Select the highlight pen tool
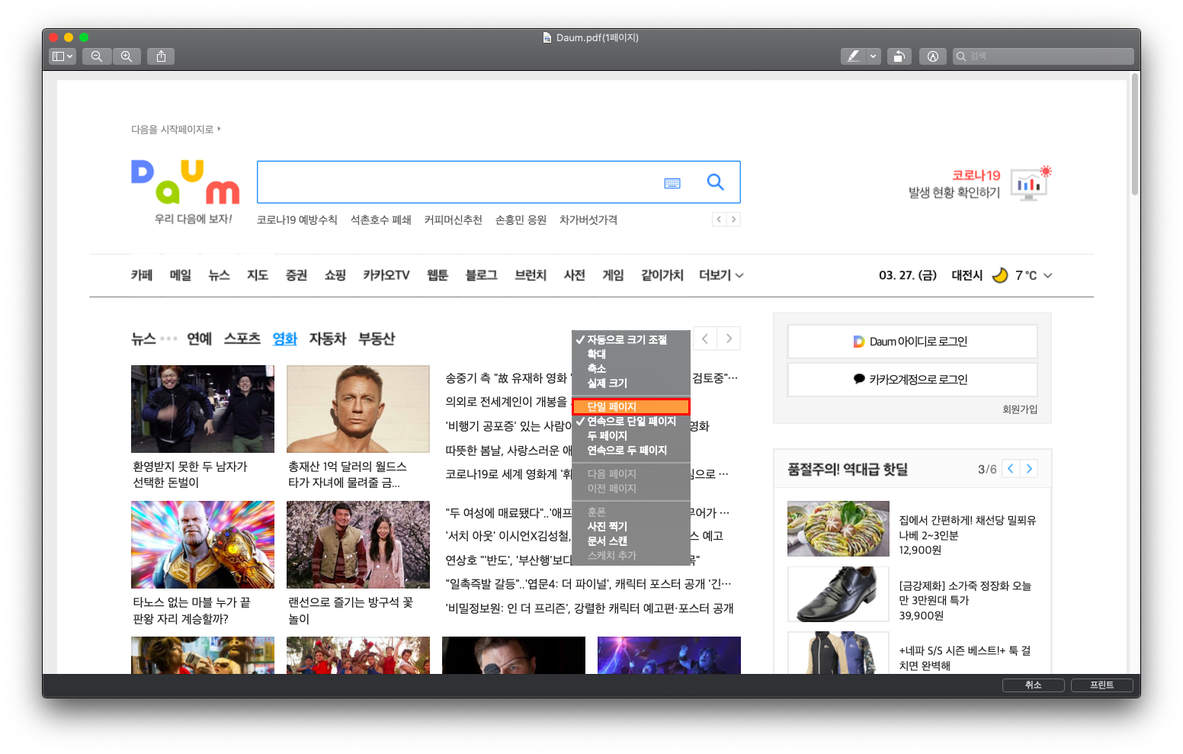 (x=854, y=56)
